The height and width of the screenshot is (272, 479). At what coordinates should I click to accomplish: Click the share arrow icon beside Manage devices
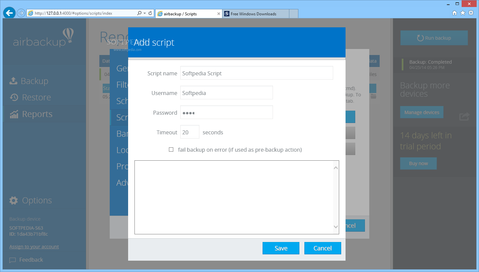pos(464,116)
